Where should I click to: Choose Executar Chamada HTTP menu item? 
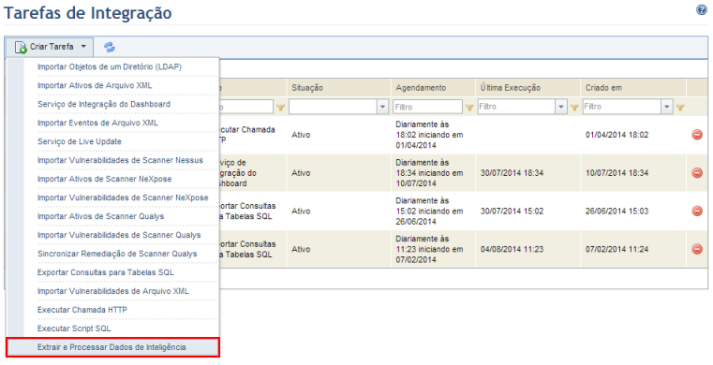pyautogui.click(x=82, y=310)
